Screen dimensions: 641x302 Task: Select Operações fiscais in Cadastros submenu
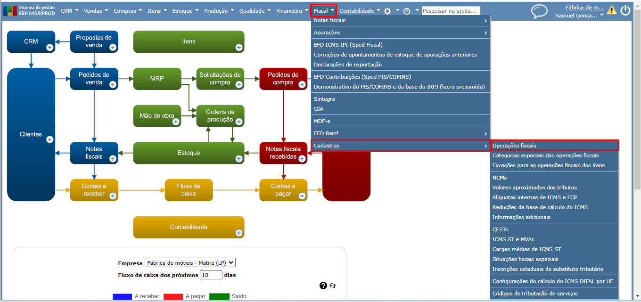coord(554,146)
